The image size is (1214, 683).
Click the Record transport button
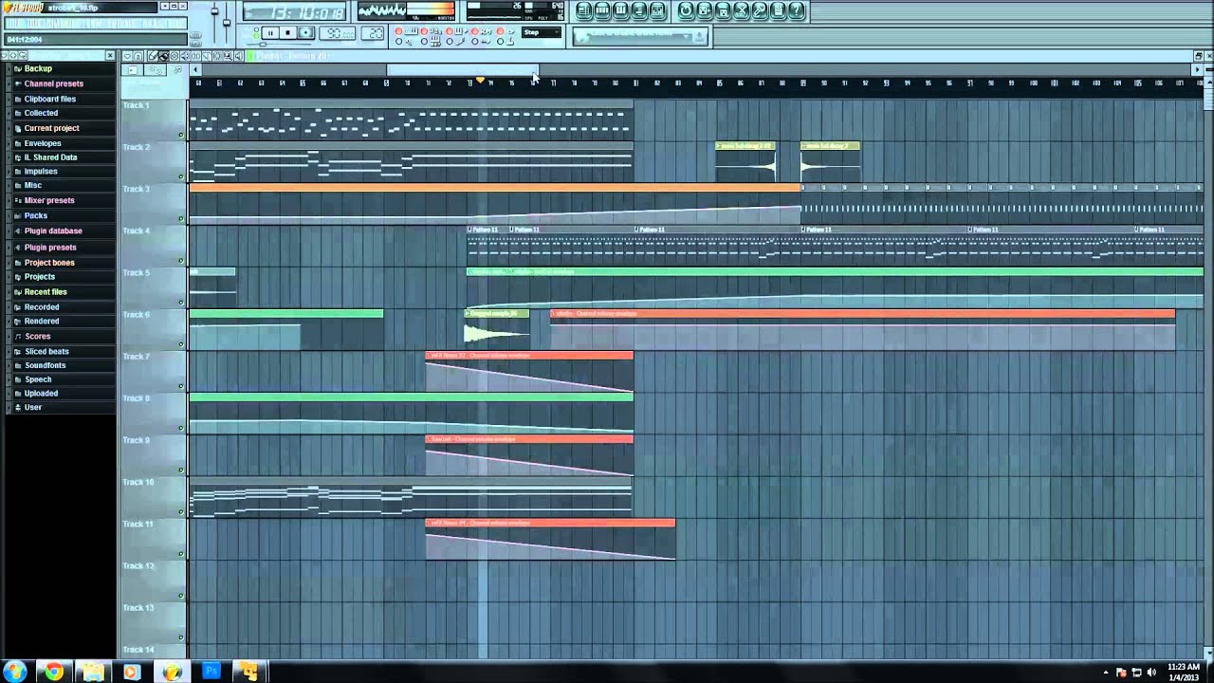(x=305, y=32)
